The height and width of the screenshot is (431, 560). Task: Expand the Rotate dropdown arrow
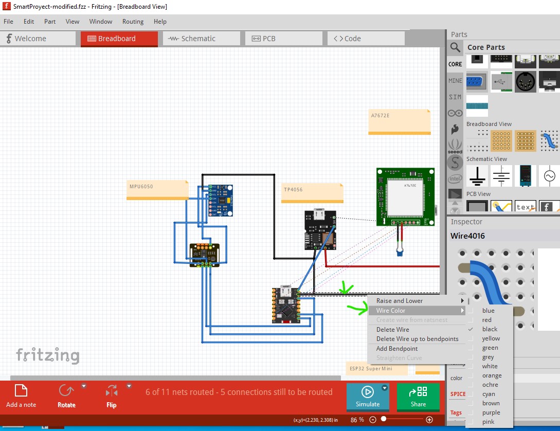[x=84, y=386]
